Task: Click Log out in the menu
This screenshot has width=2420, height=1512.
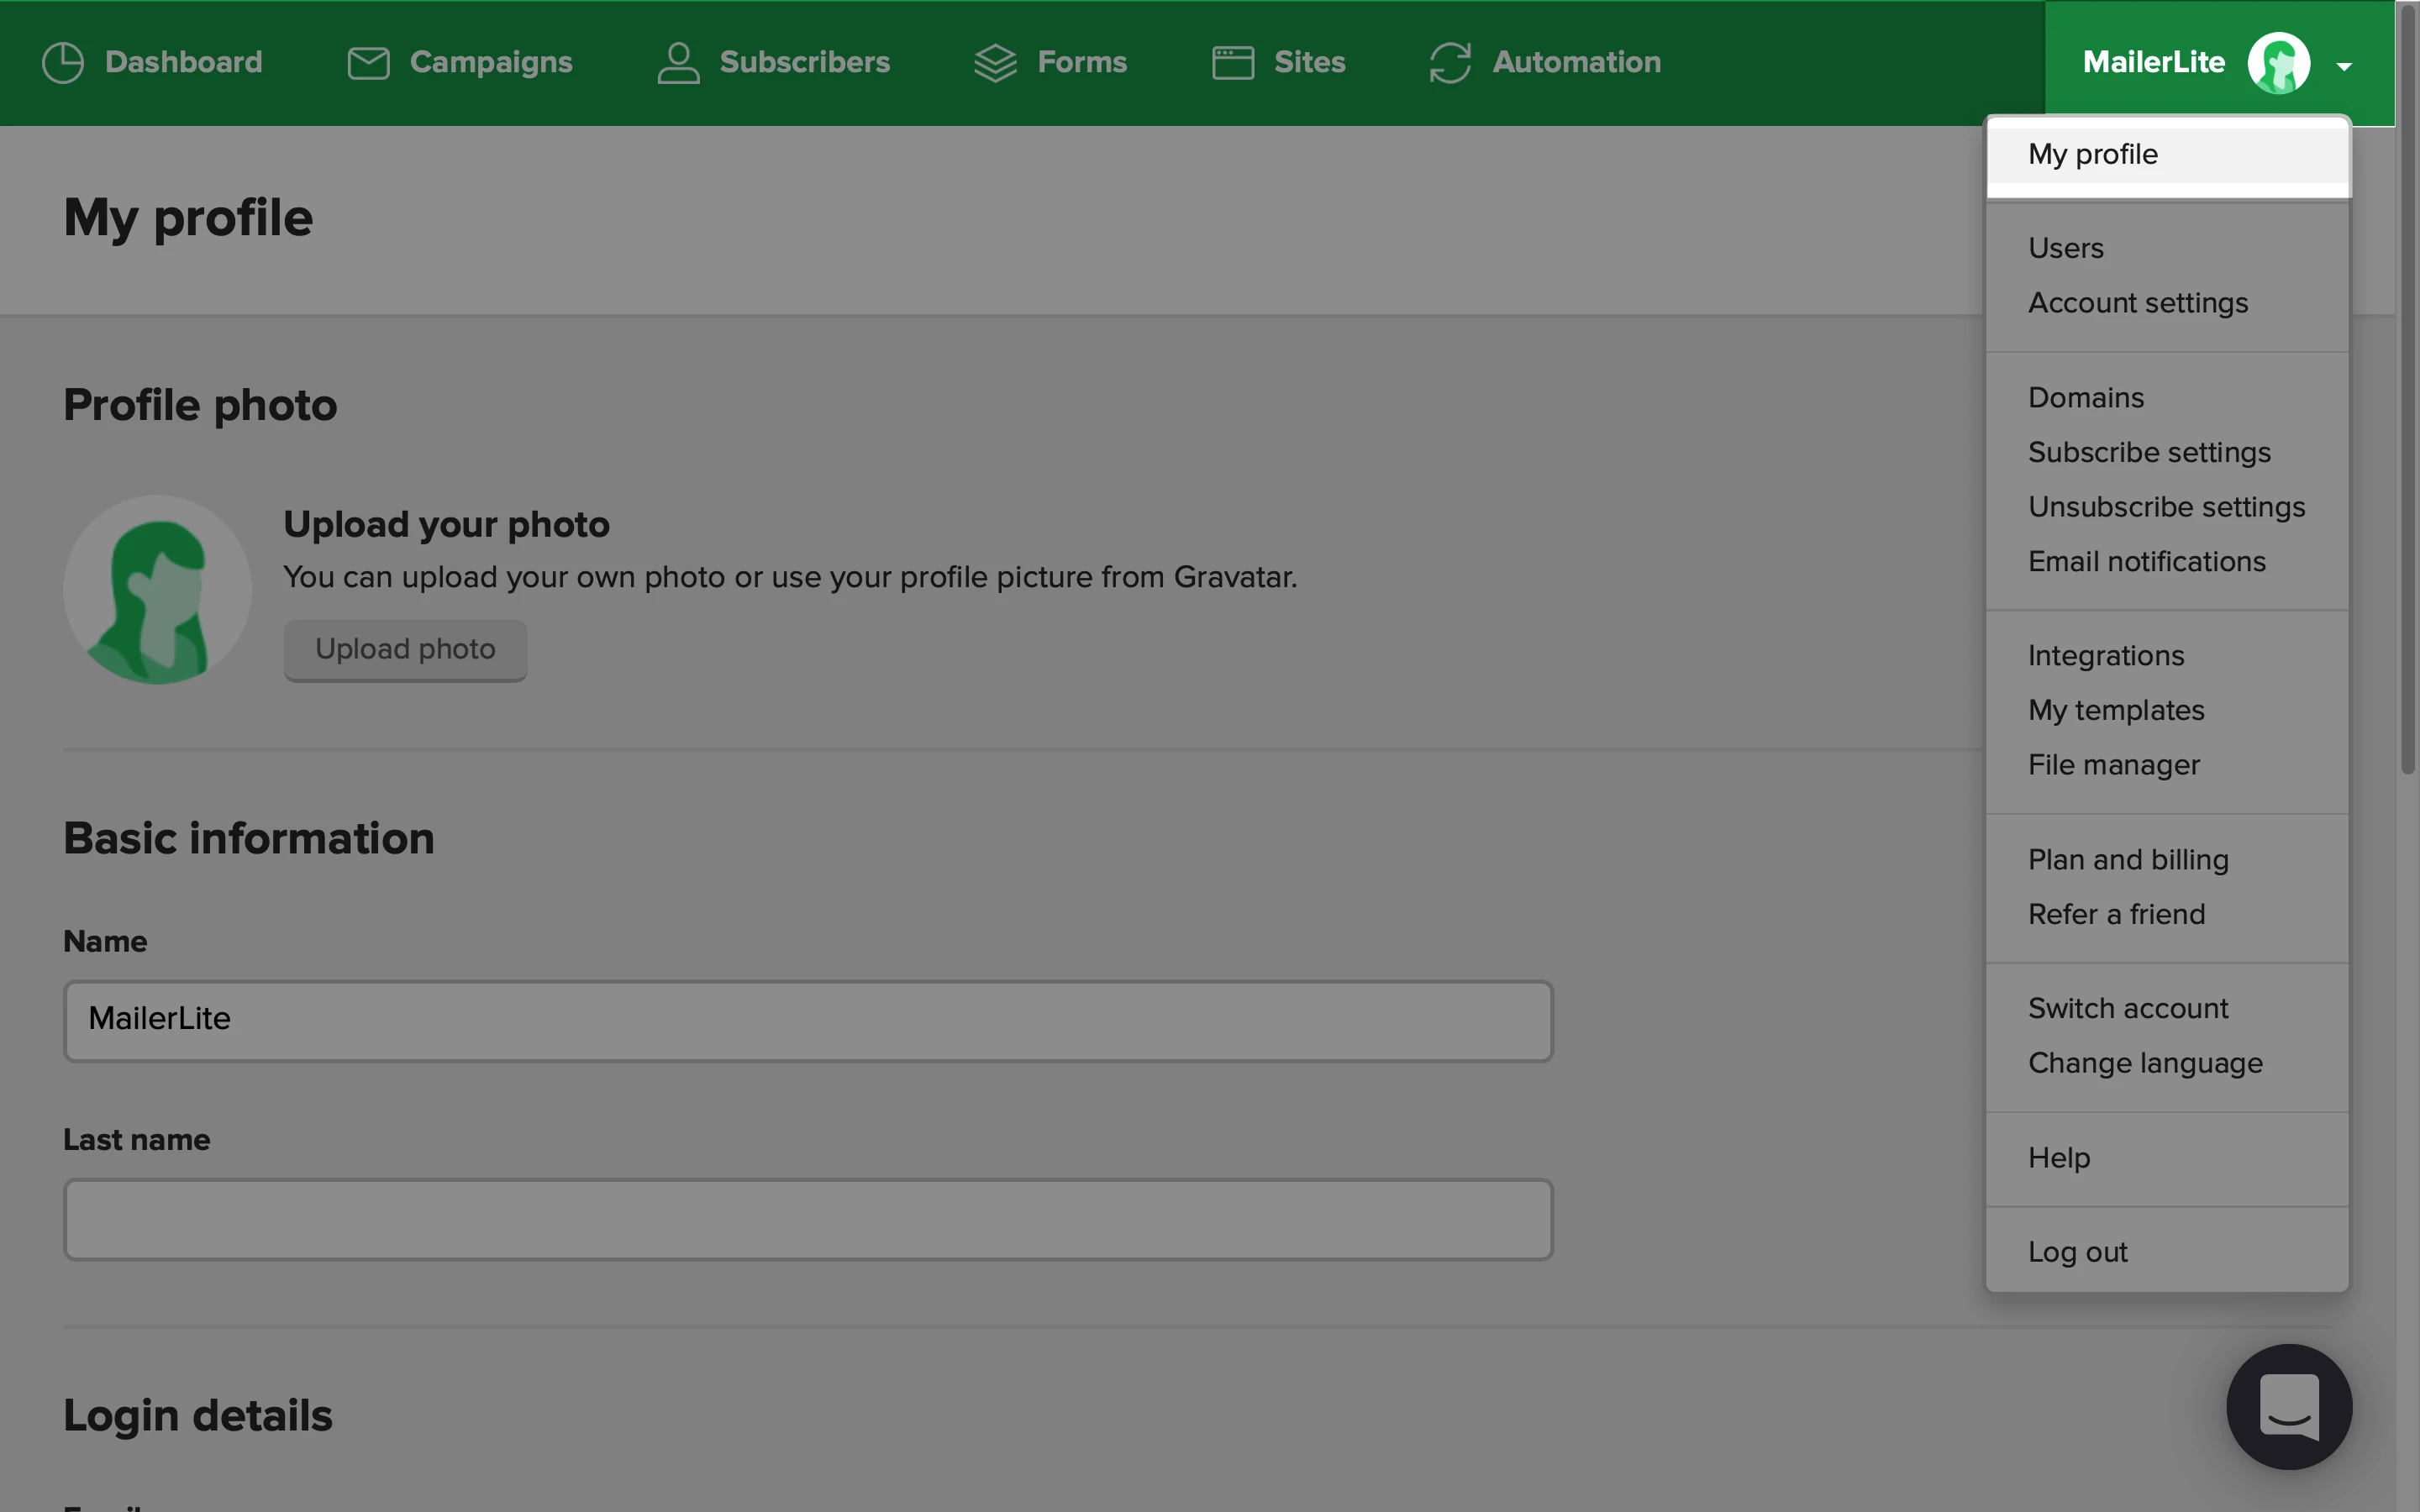Action: (2077, 1252)
